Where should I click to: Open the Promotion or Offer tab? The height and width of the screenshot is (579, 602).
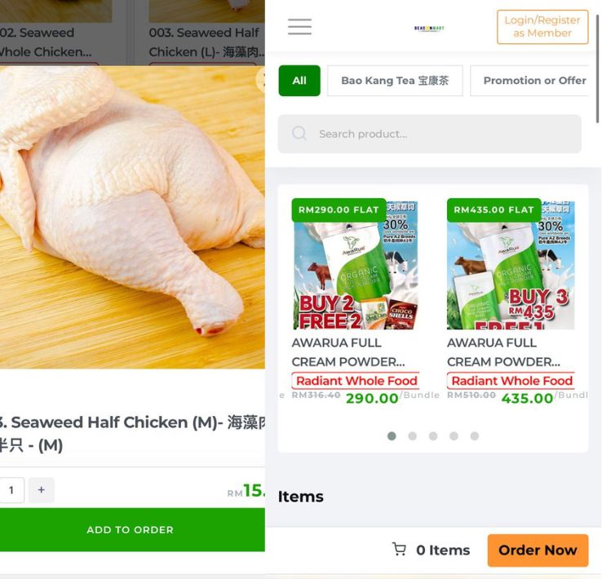tap(533, 81)
